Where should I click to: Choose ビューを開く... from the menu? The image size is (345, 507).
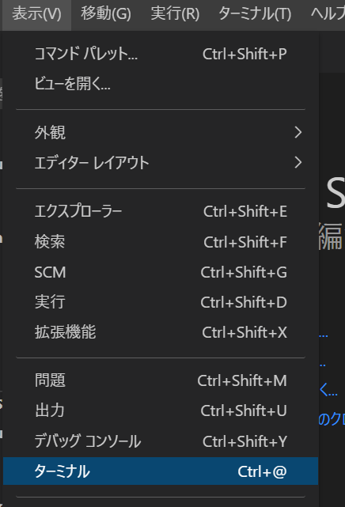point(161,84)
